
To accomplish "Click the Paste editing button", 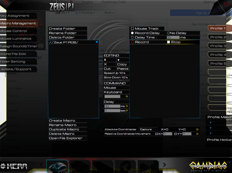I will pyautogui.click(x=123, y=69).
